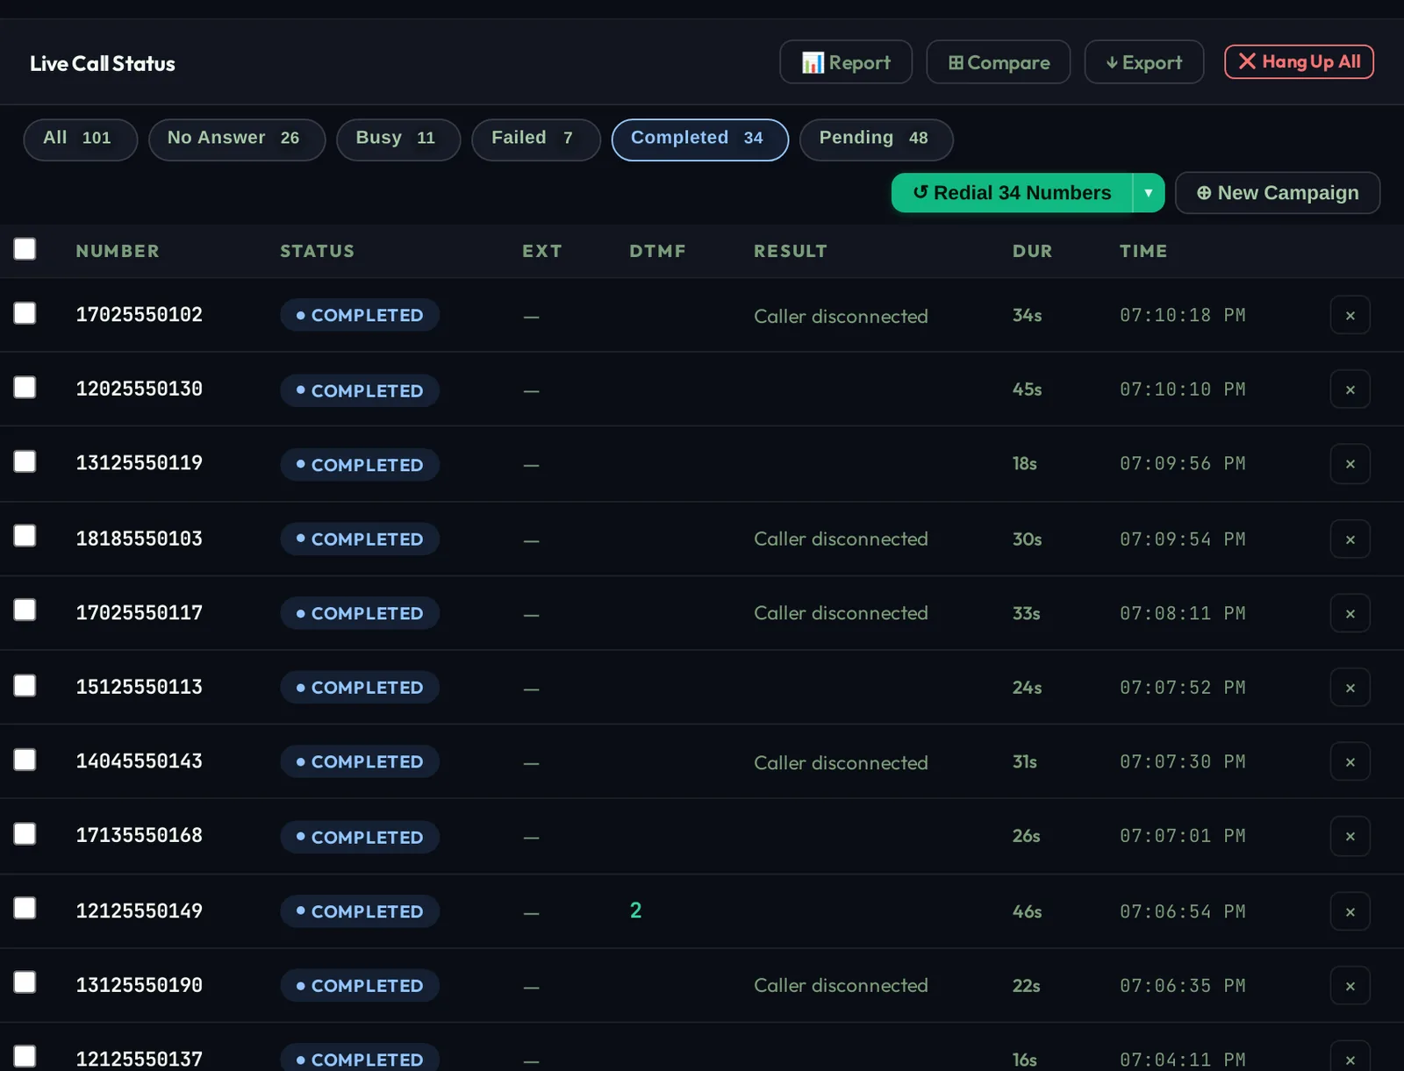Filter by Failed 7 calls

coord(536,139)
